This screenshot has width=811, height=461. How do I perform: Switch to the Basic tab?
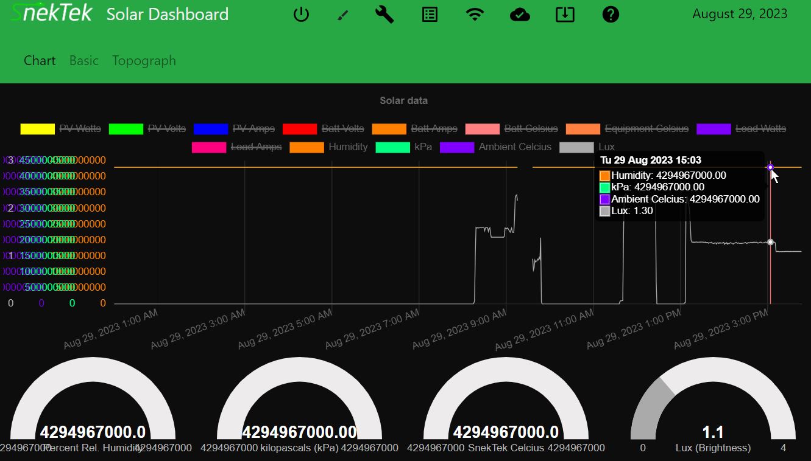coord(84,61)
